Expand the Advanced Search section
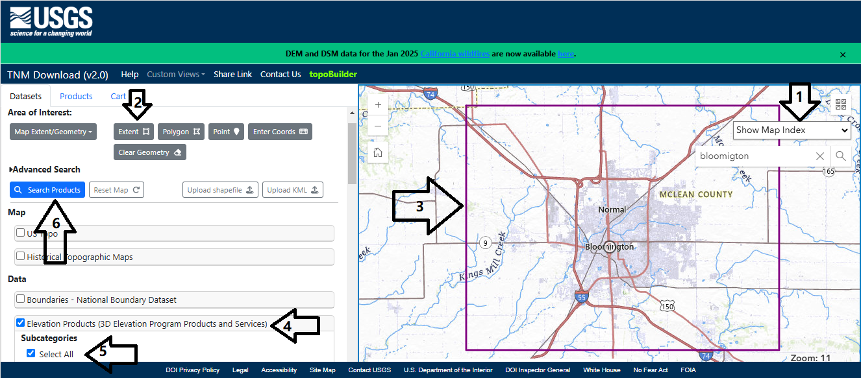Screen dimensions: 861x378 45,169
